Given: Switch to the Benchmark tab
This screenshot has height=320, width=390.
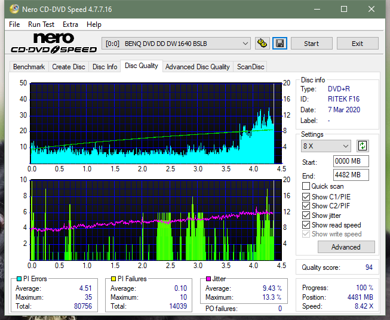Looking at the screenshot, I should 29,67.
